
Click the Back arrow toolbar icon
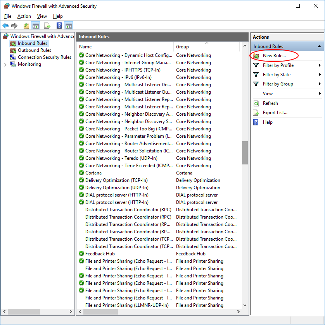pos(5,26)
